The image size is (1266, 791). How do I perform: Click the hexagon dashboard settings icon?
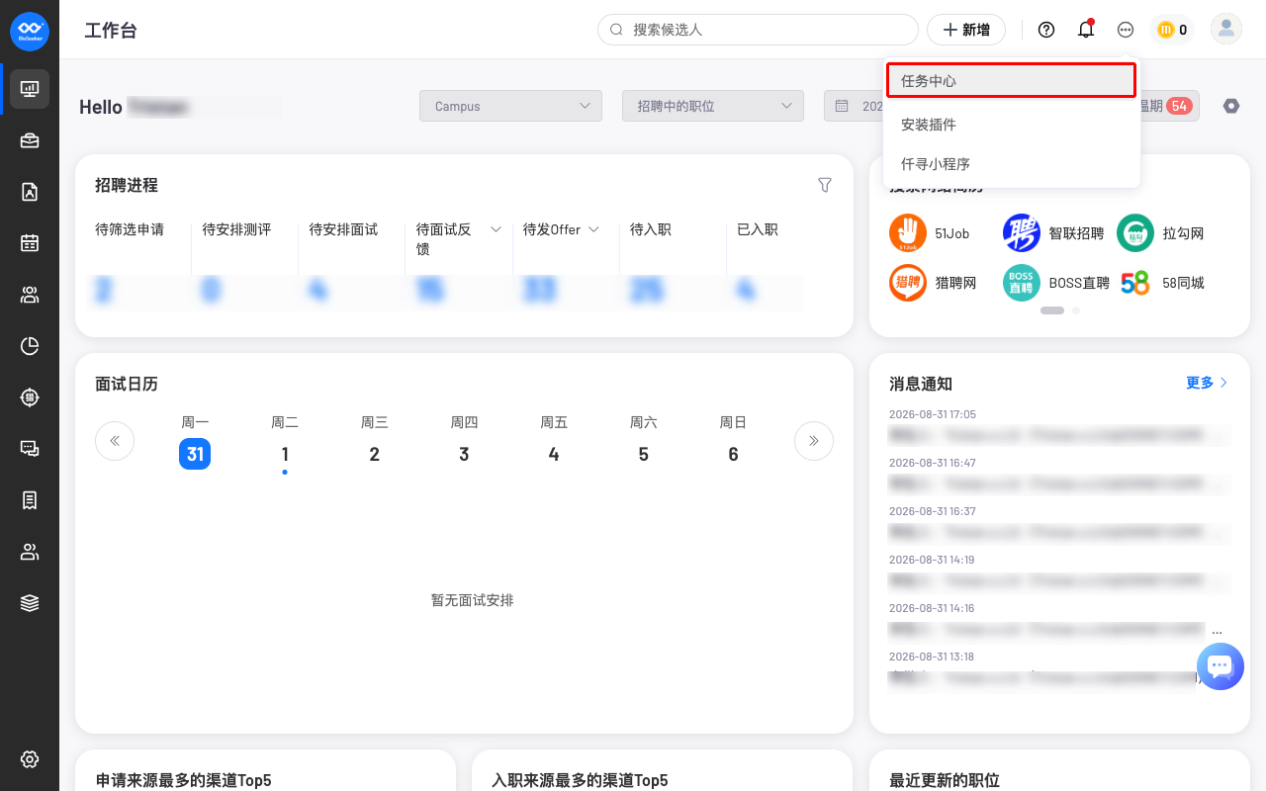1230,106
